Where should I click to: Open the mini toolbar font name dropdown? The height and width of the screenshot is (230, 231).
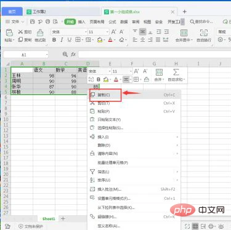[110, 71]
